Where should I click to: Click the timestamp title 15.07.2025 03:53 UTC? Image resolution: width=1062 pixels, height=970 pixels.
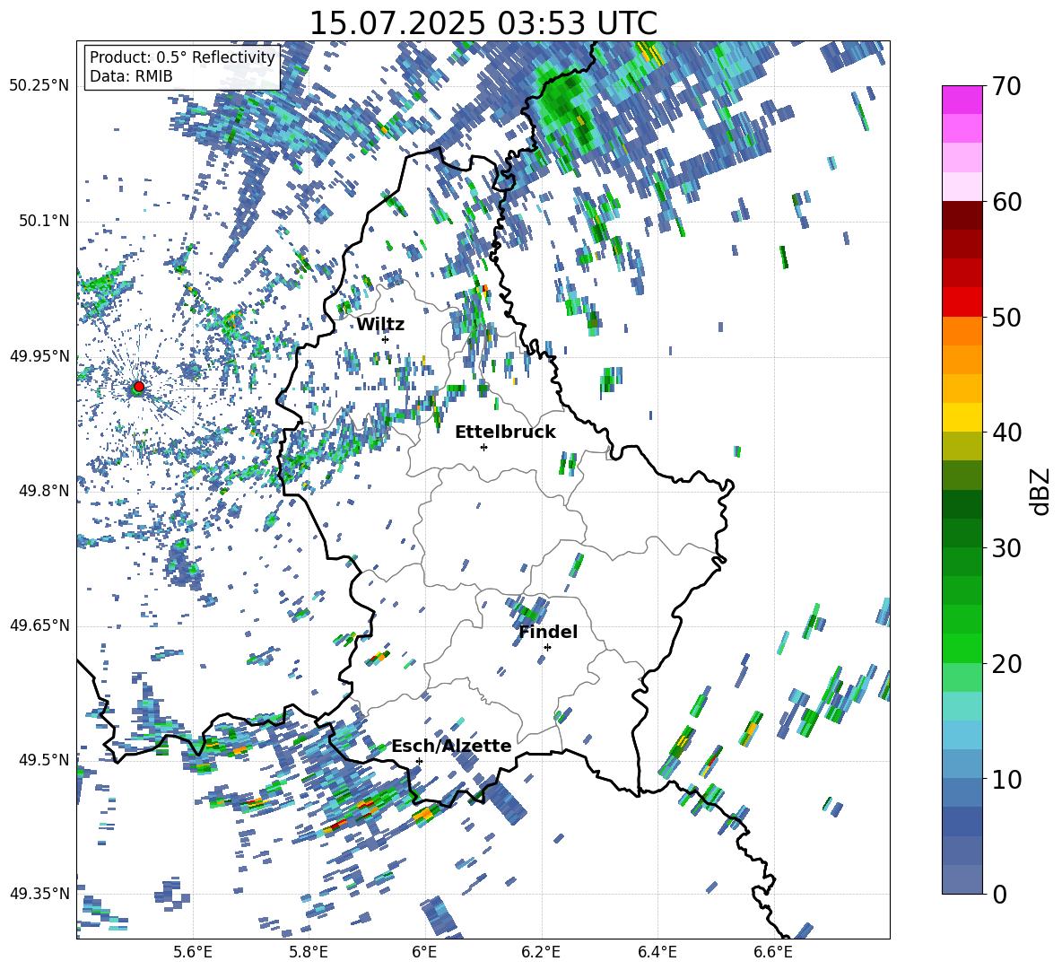[x=483, y=23]
